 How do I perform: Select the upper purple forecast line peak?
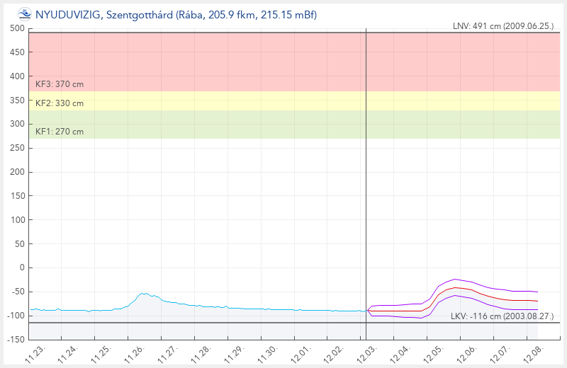coord(456,279)
